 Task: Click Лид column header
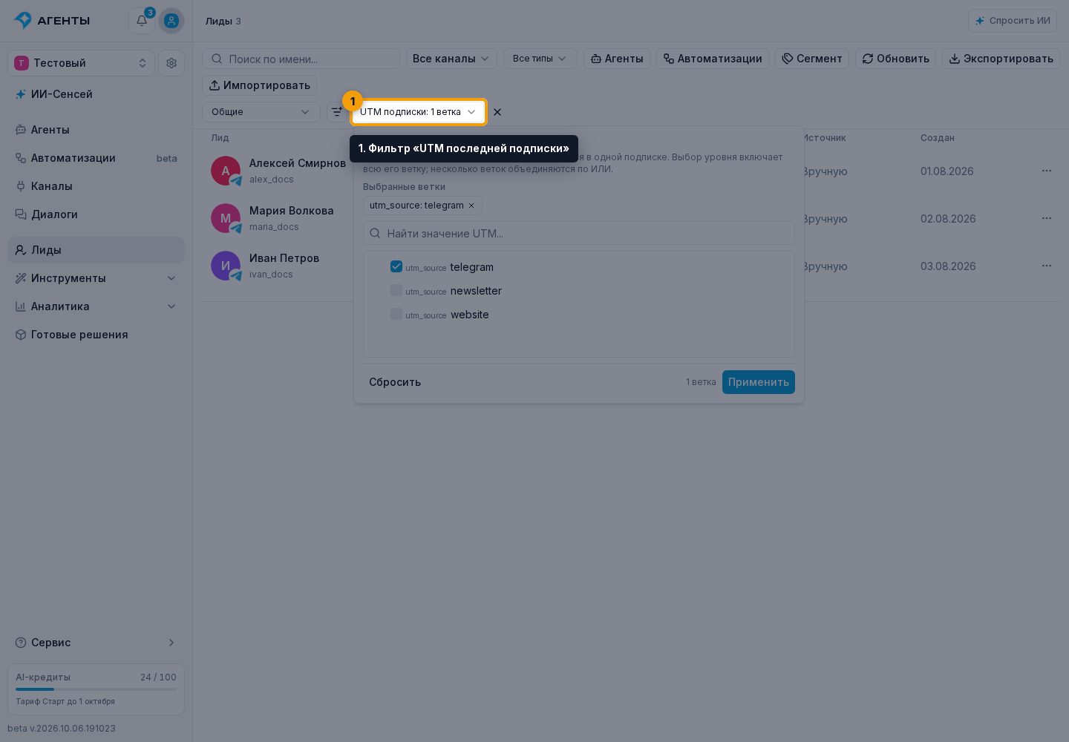pyautogui.click(x=220, y=138)
